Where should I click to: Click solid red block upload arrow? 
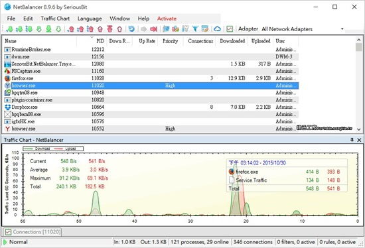coord(110,29)
